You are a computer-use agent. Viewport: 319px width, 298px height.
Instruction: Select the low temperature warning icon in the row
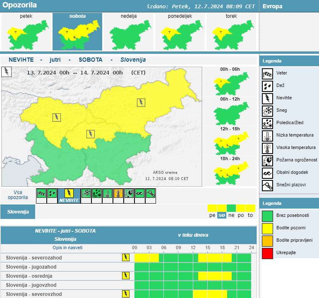(x=108, y=194)
